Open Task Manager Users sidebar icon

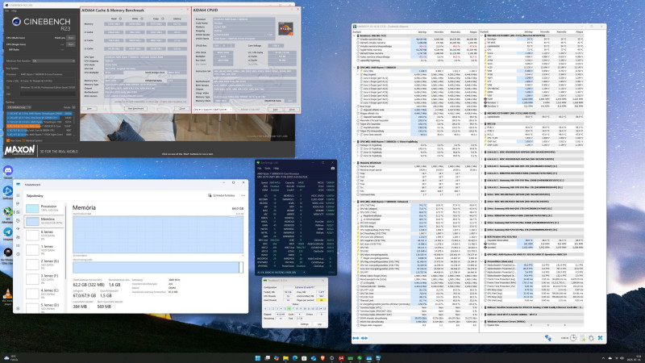click(x=18, y=237)
